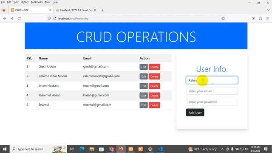Delete the Tasnimul Hasan record

pyautogui.click(x=154, y=96)
